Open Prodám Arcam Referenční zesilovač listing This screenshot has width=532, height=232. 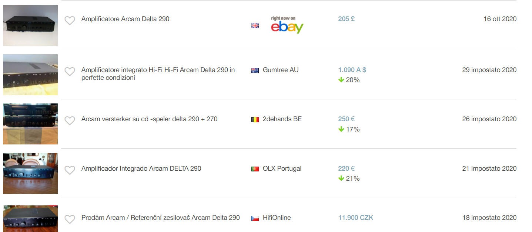[160, 218]
